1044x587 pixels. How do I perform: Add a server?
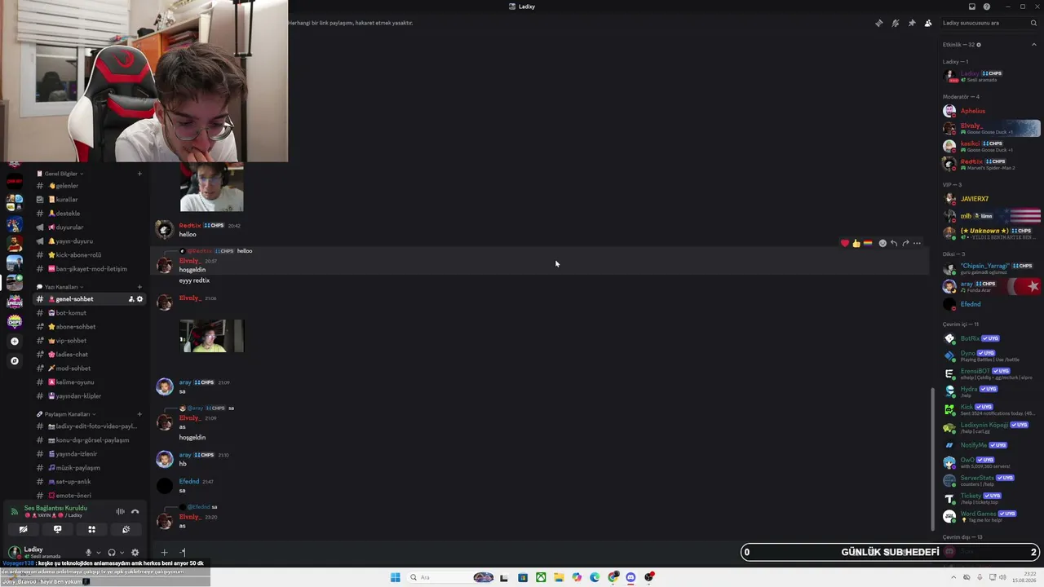coord(14,342)
